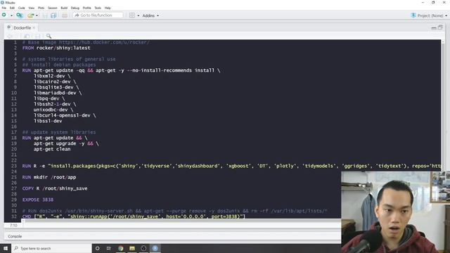Open the Debug menu
Image resolution: width=450 pixels, height=253 pixels.
click(75, 8)
